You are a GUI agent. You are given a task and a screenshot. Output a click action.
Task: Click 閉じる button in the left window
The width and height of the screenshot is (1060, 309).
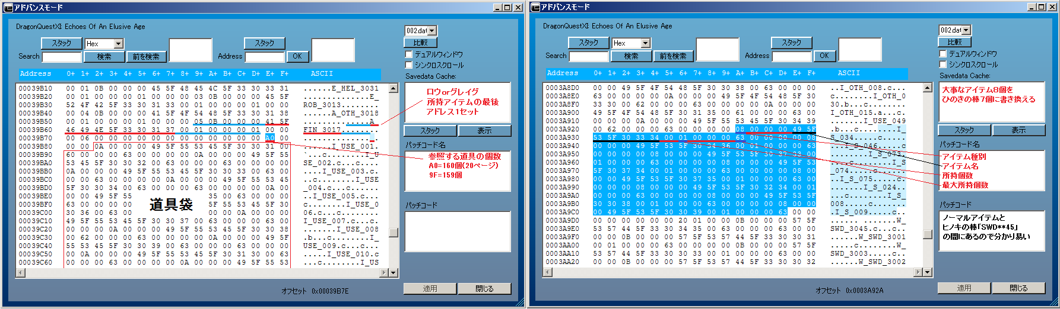point(484,289)
